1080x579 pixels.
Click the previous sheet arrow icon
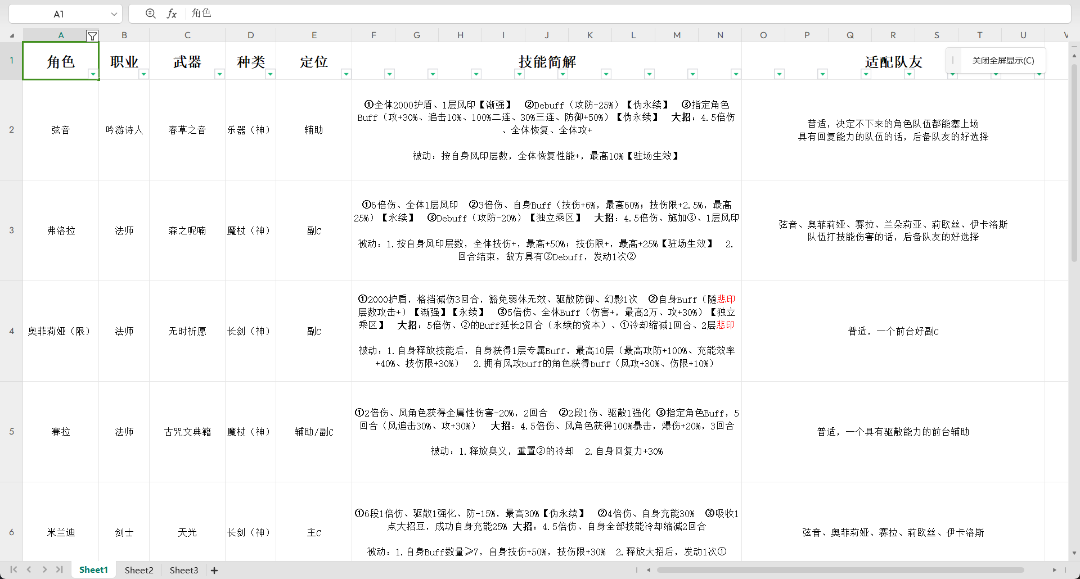pyautogui.click(x=29, y=570)
